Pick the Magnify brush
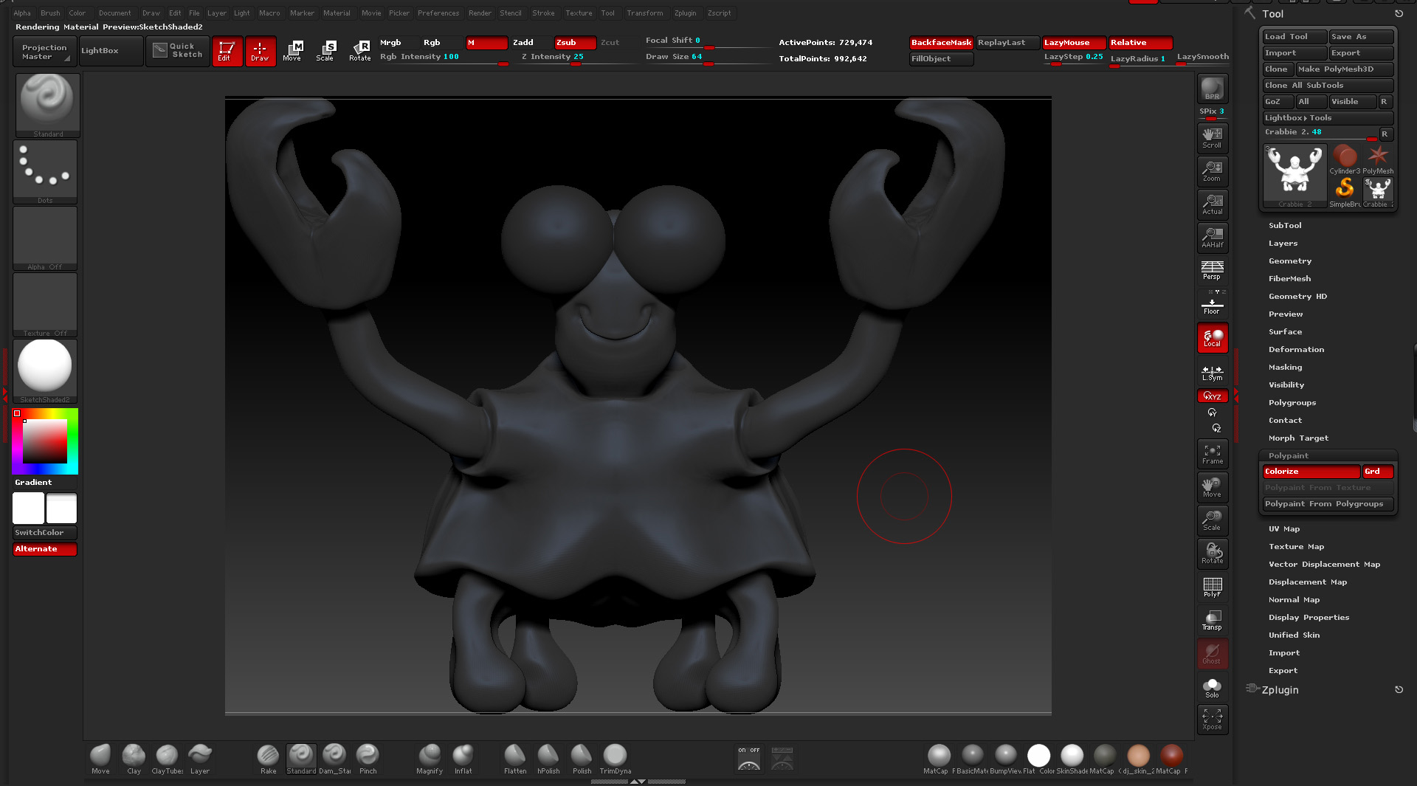 [430, 759]
